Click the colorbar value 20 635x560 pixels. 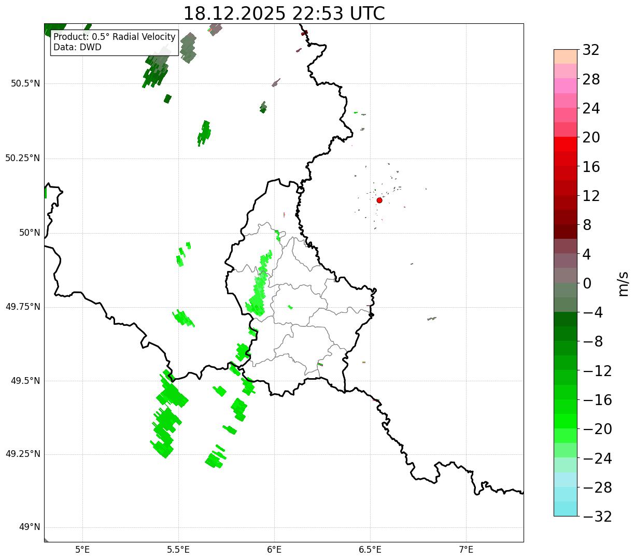[x=591, y=137]
